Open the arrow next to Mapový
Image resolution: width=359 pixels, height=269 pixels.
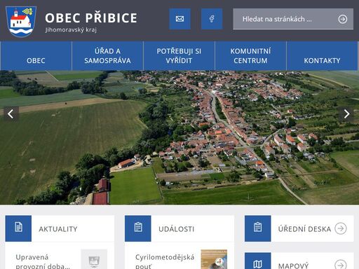(341, 264)
